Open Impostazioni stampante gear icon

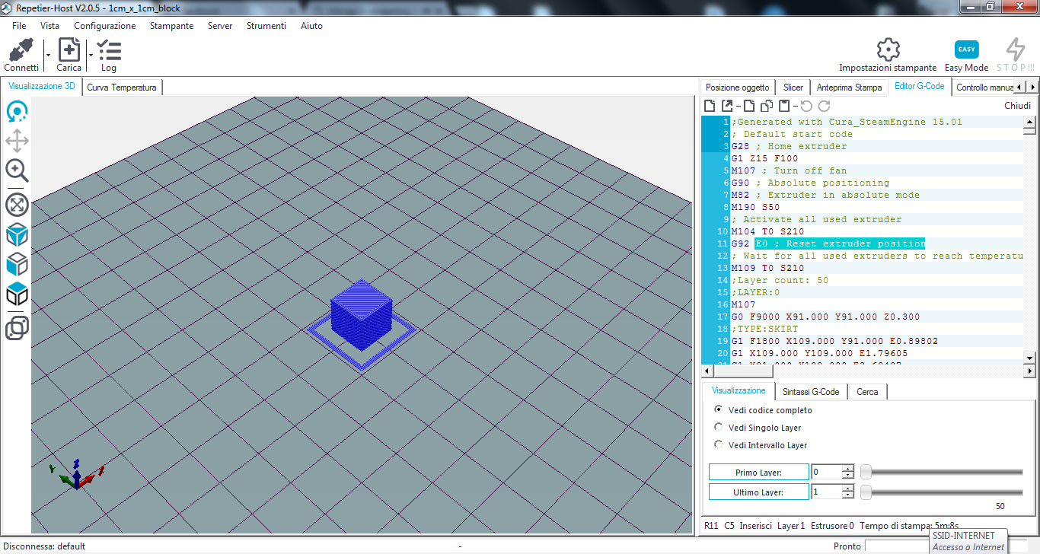888,50
